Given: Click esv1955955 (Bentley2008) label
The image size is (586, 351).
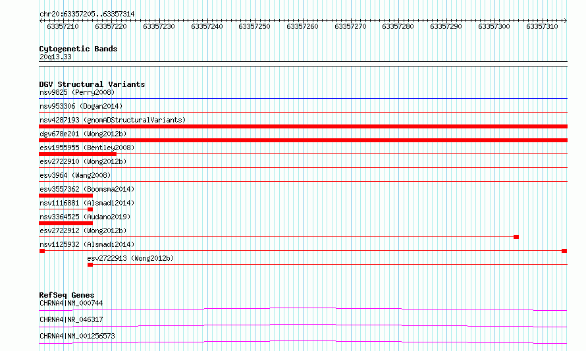Looking at the screenshot, I should (87, 148).
